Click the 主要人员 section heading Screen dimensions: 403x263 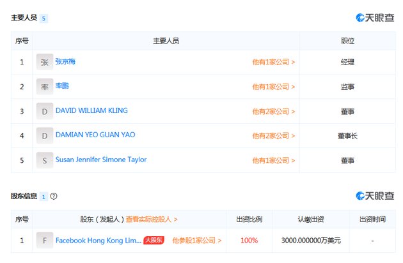coord(24,18)
